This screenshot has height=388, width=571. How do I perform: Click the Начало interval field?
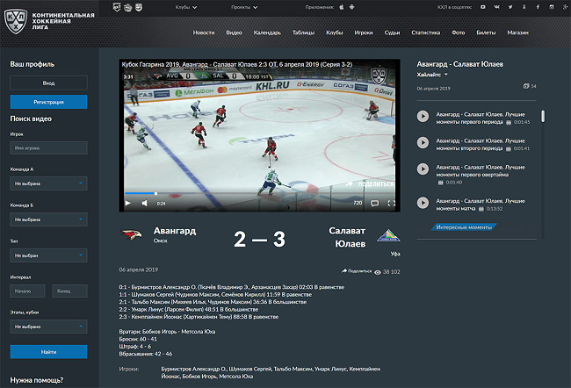(27, 291)
